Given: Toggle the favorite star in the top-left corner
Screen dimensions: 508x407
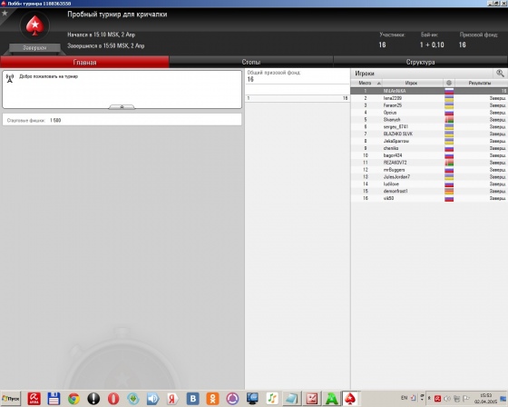Looking at the screenshot, I should tap(5, 13).
